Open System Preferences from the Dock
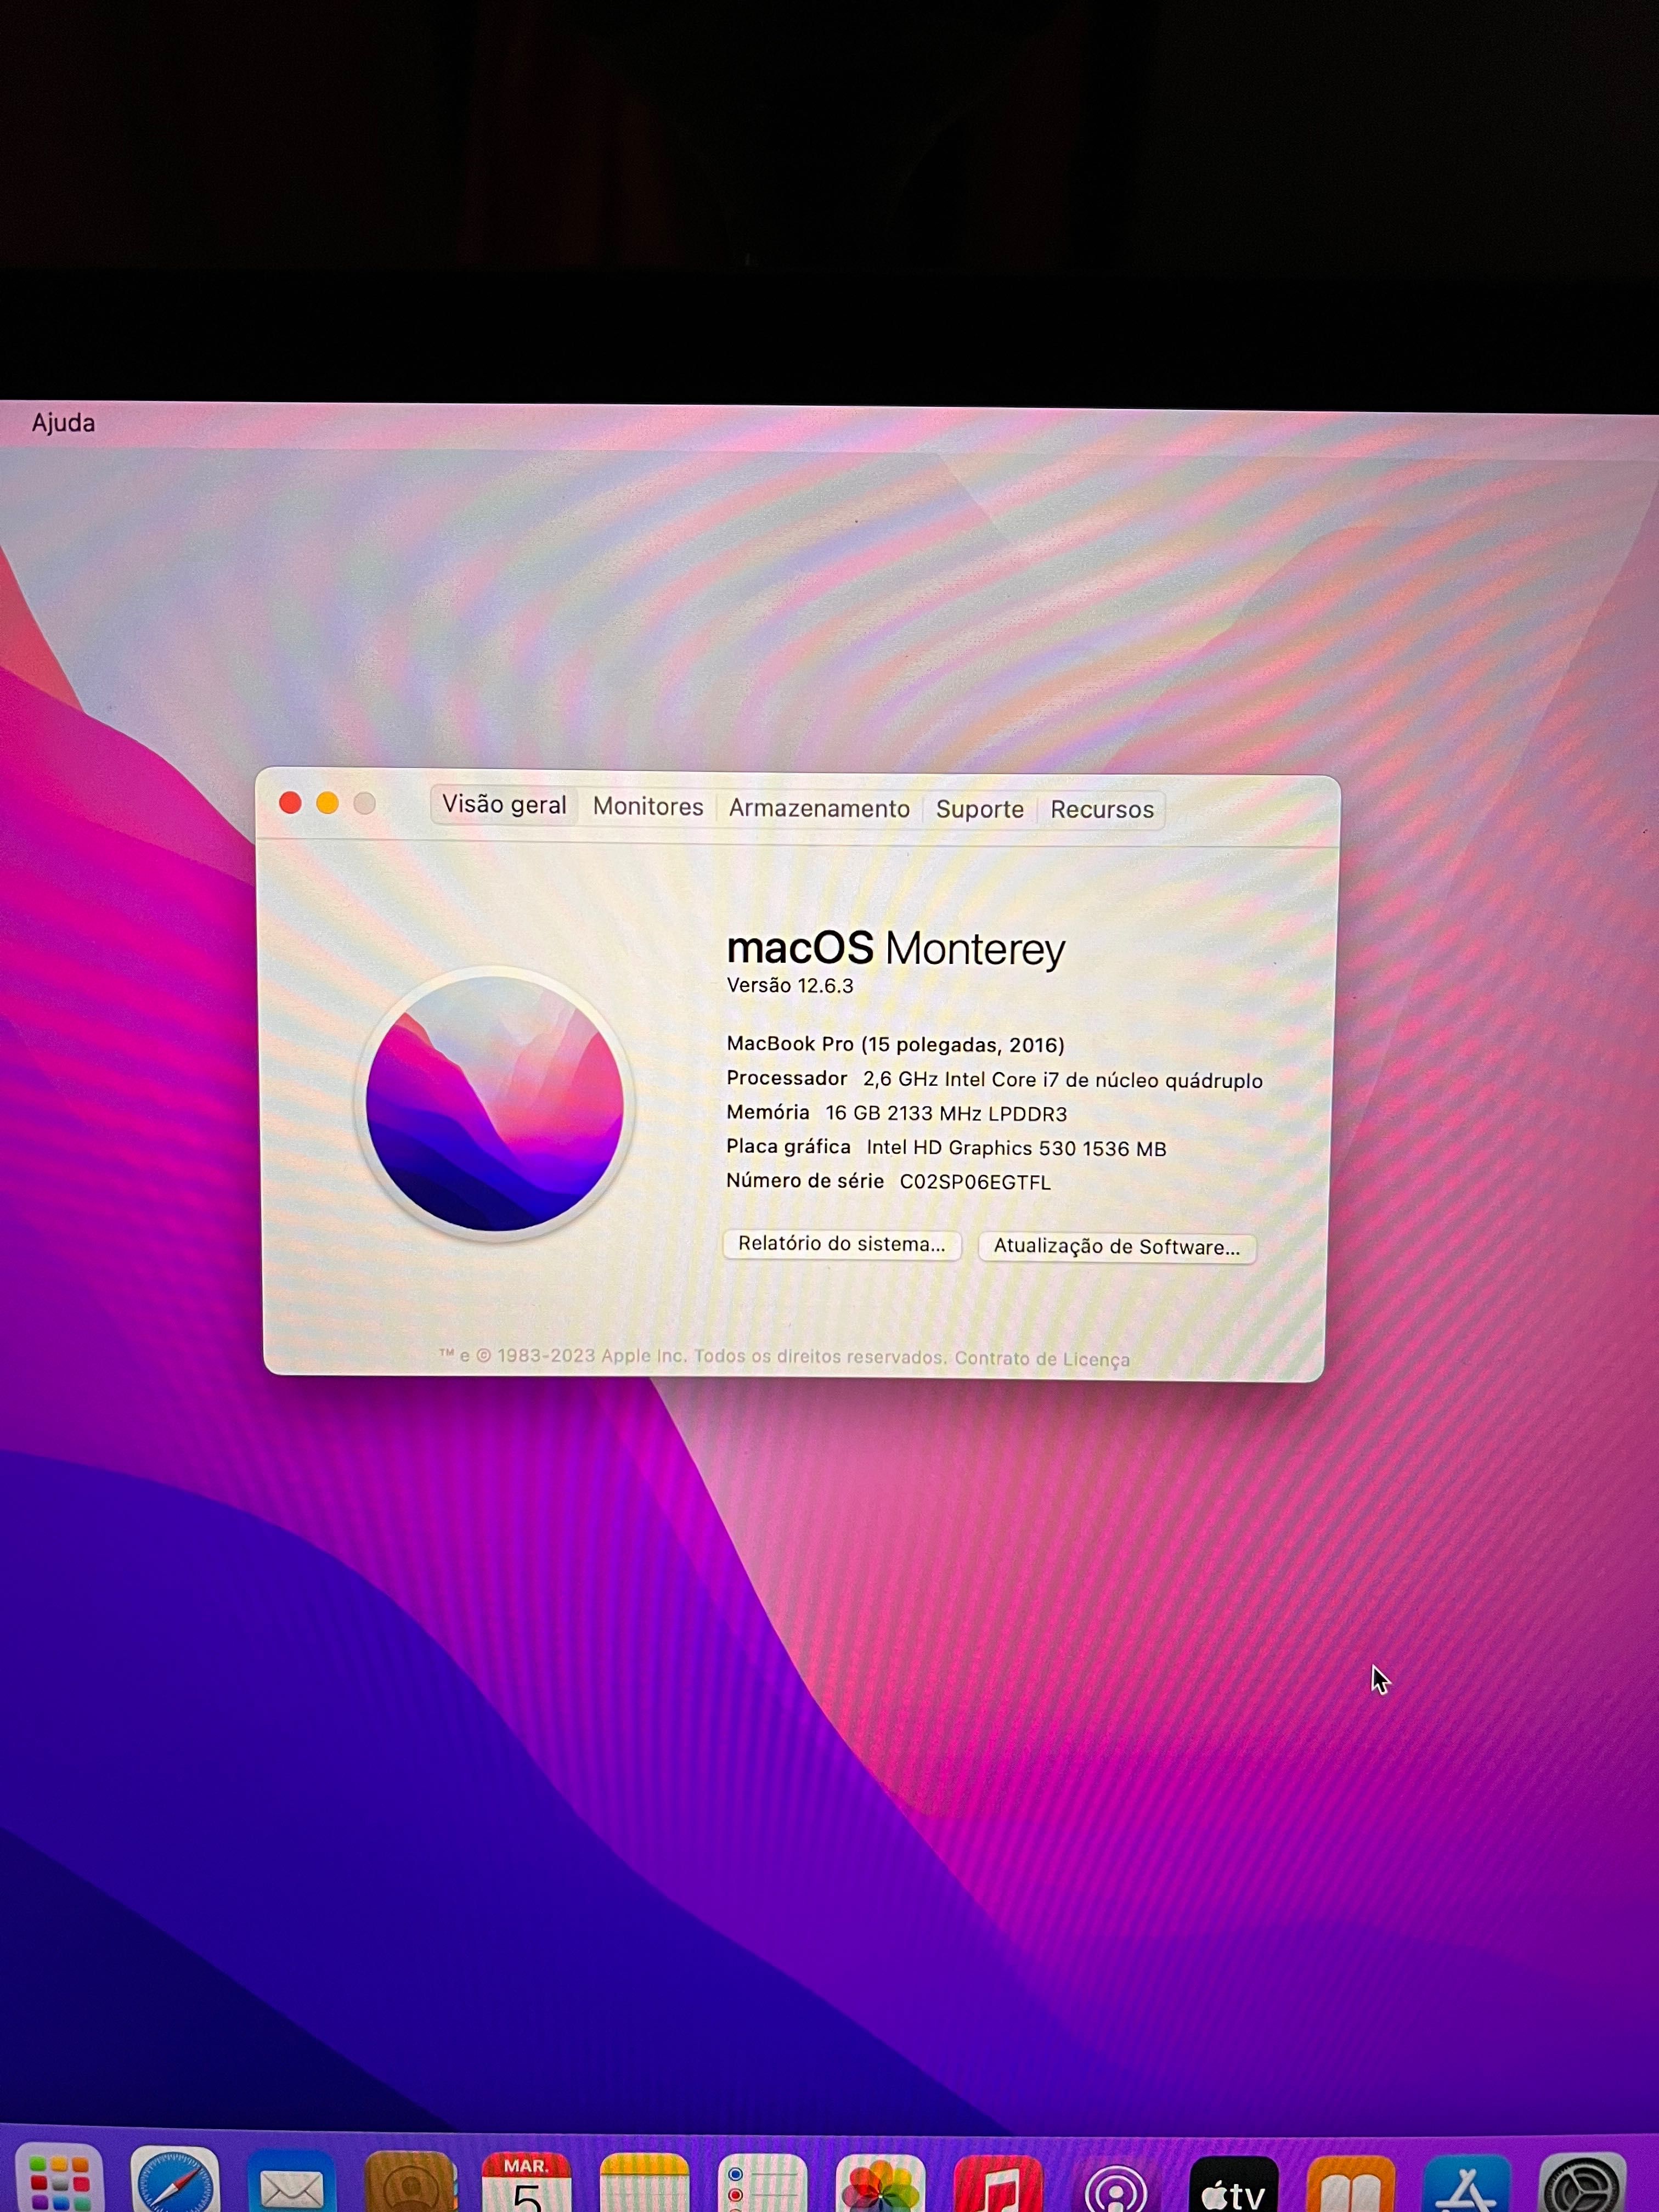Screen dimensions: 1659x2212 [x=1583, y=2181]
